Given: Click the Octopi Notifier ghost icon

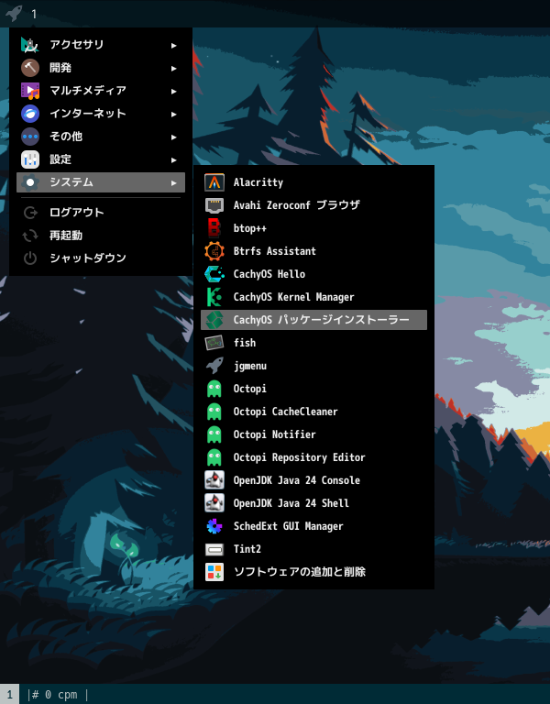Looking at the screenshot, I should [214, 434].
